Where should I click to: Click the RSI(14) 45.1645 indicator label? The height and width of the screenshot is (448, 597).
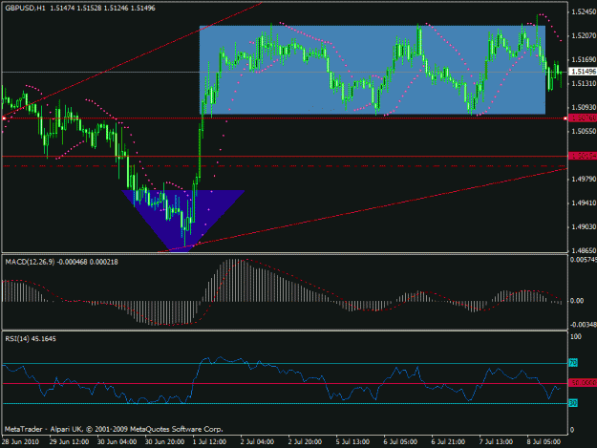tap(31, 339)
